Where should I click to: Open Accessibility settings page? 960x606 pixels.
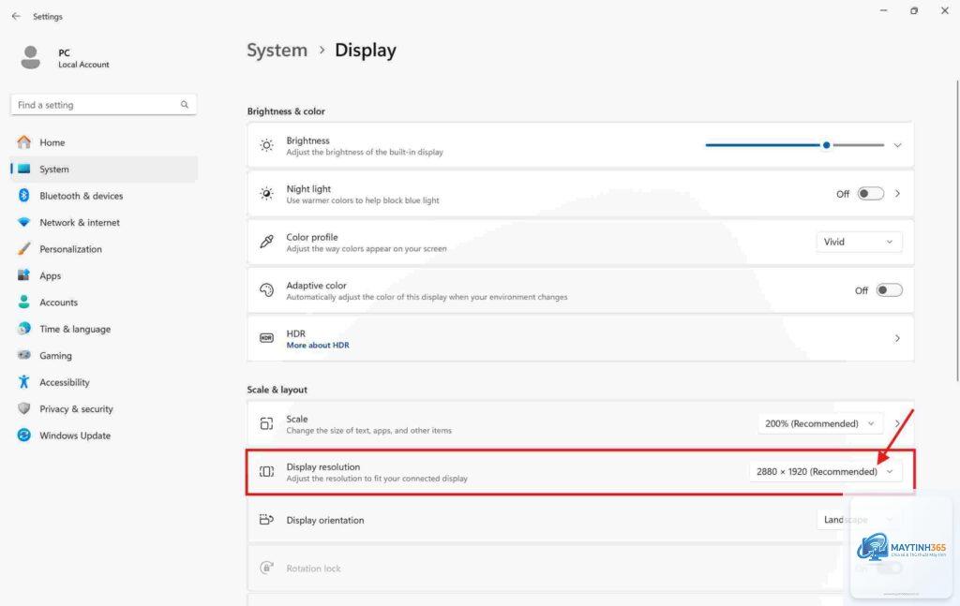pyautogui.click(x=104, y=382)
